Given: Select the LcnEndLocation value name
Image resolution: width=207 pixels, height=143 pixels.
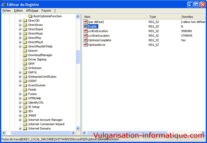Looking at the screenshot, I should (x=98, y=31).
